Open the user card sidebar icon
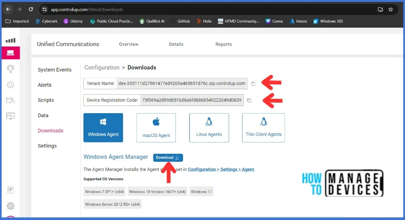 10,100
